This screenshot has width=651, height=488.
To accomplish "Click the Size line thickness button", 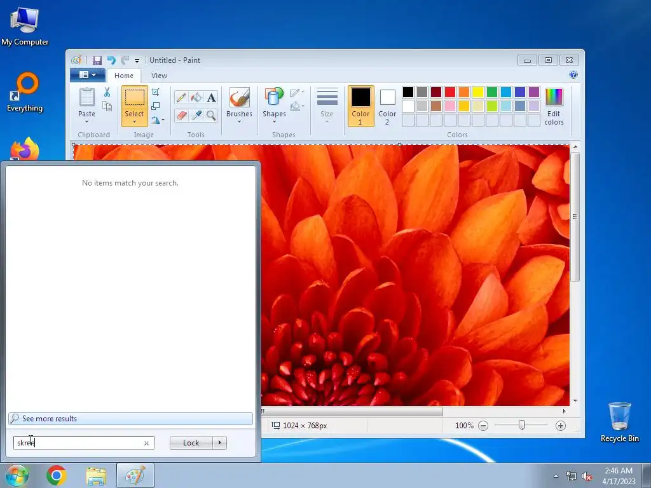I will pos(327,105).
